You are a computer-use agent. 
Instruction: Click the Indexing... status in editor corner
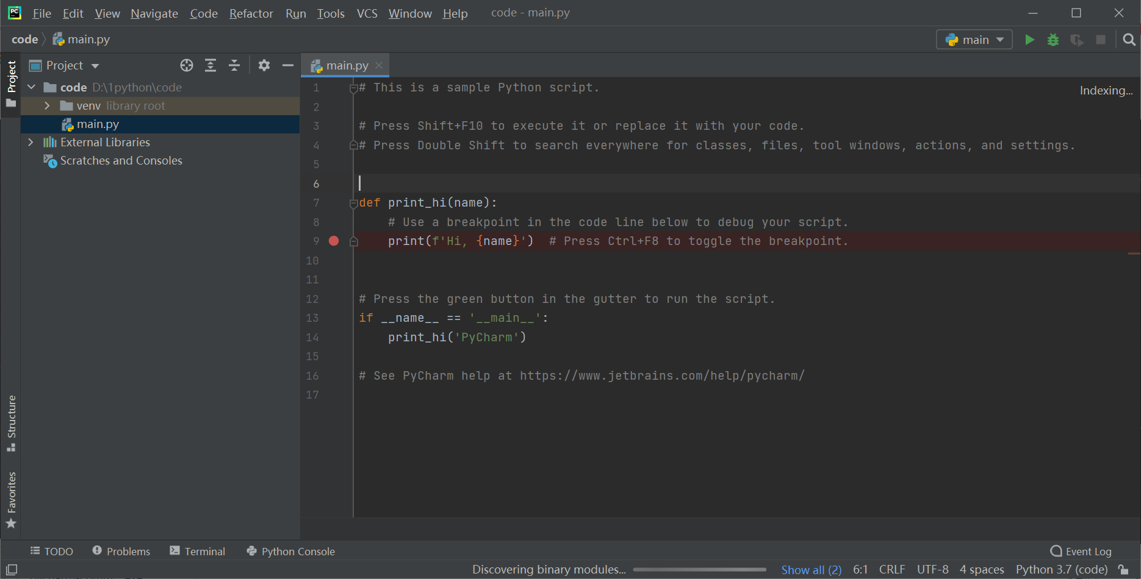(x=1106, y=91)
